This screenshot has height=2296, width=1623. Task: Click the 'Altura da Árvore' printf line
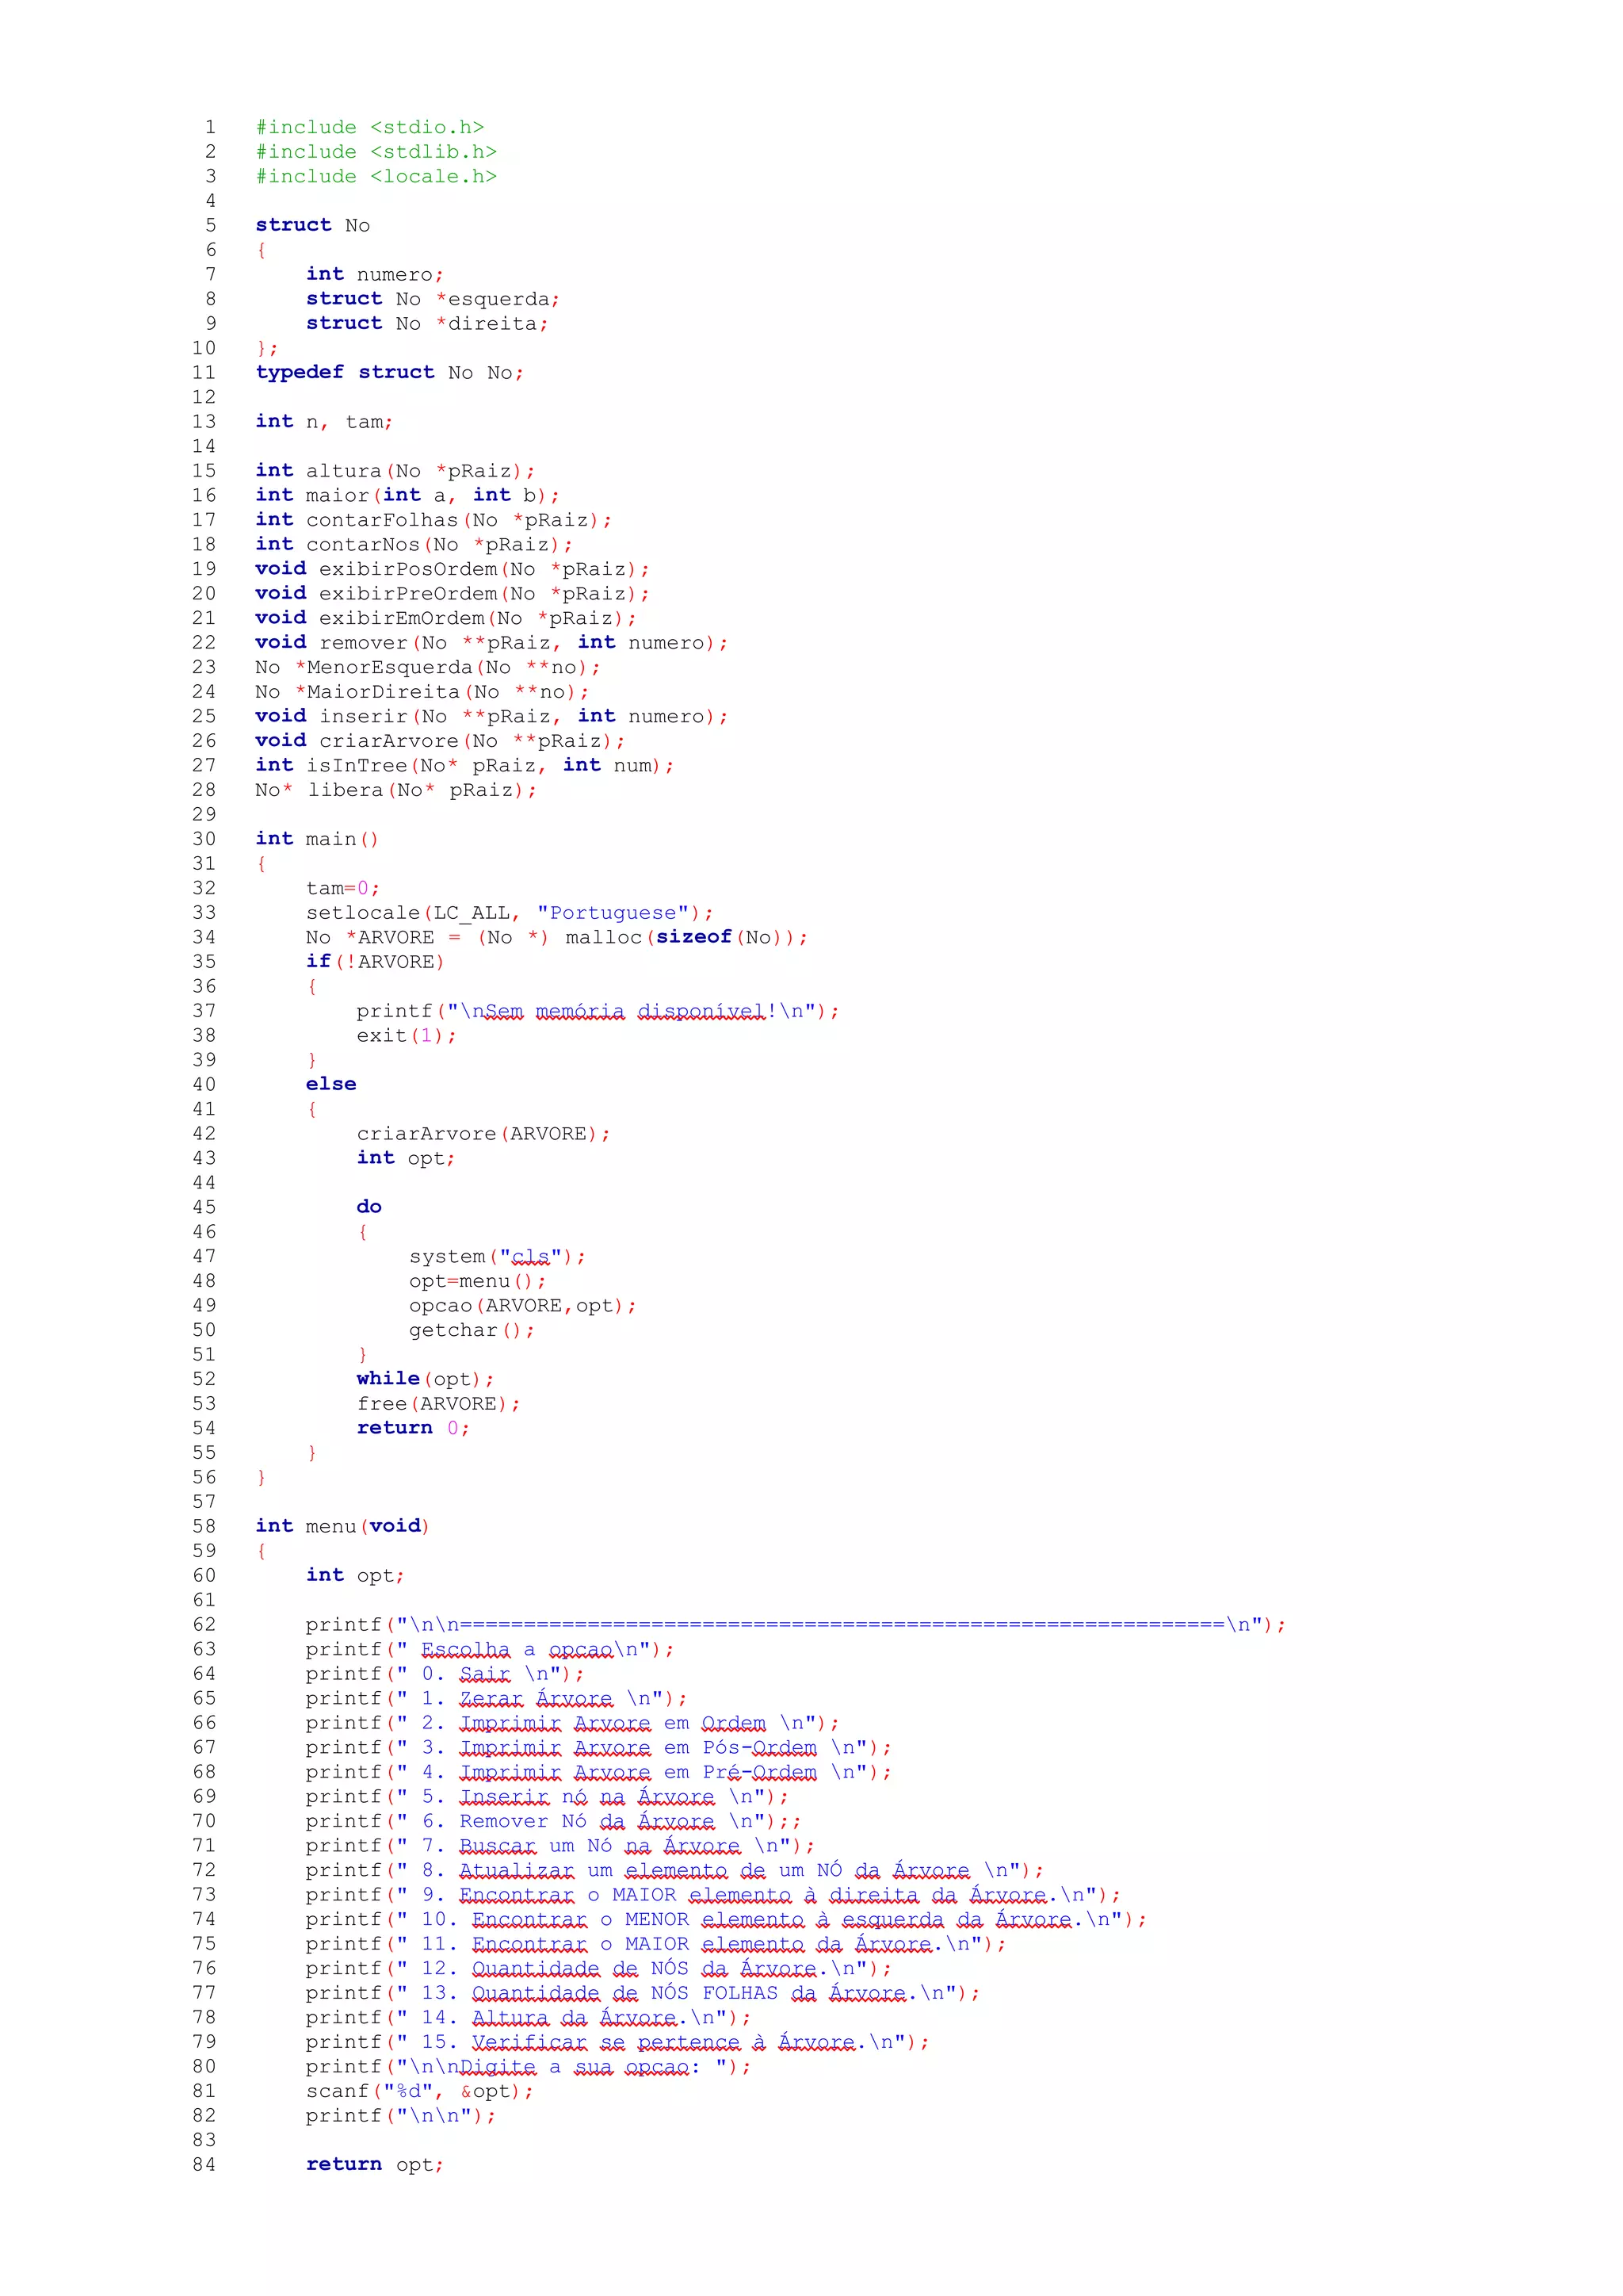(528, 2017)
